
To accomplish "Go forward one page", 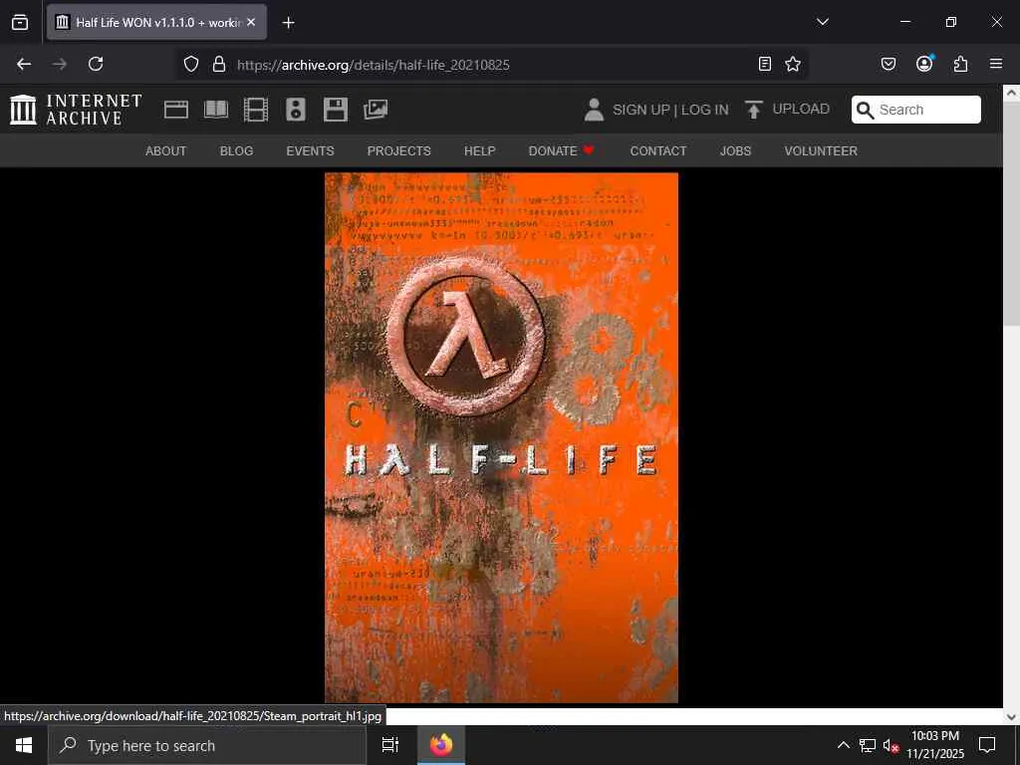I will [60, 64].
